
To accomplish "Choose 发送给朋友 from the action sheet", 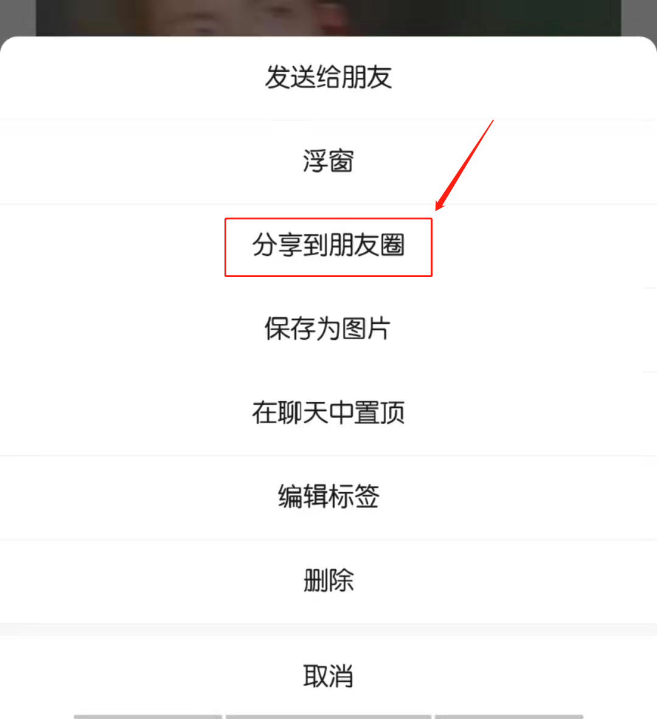I will (x=328, y=77).
